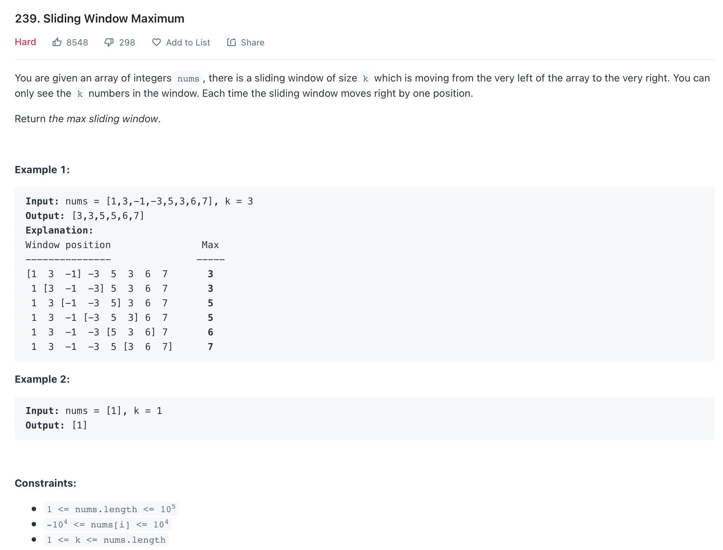
Task: Click the like count showing 8548
Action: click(77, 43)
